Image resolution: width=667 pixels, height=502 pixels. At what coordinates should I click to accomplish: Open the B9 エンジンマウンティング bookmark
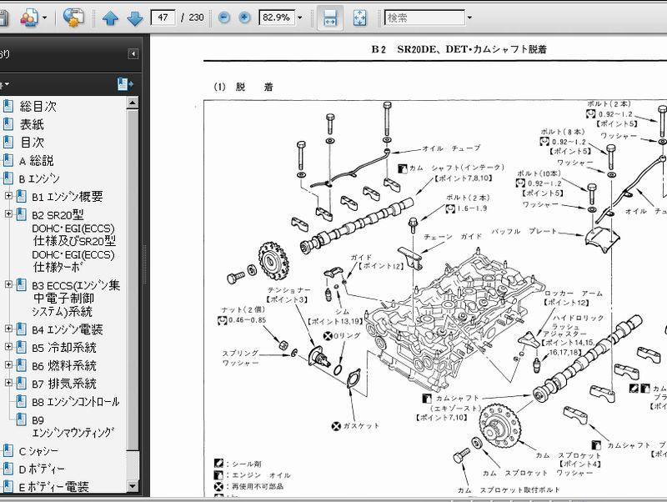click(x=73, y=426)
